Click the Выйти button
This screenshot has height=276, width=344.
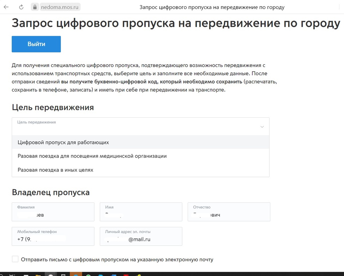pos(36,44)
